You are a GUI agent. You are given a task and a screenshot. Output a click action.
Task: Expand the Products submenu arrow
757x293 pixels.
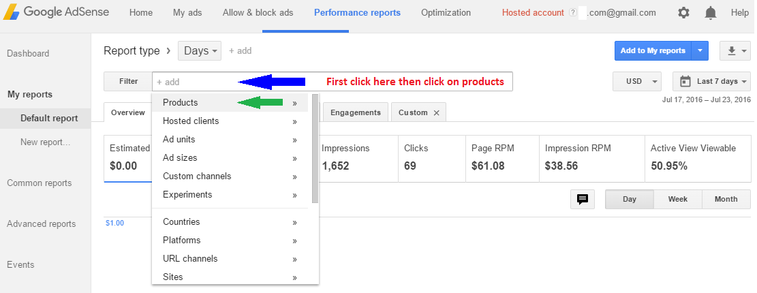(x=294, y=104)
